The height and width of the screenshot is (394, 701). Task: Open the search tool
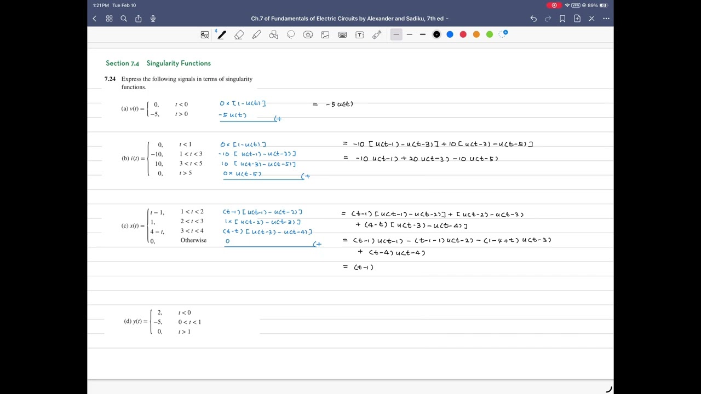coord(124,19)
